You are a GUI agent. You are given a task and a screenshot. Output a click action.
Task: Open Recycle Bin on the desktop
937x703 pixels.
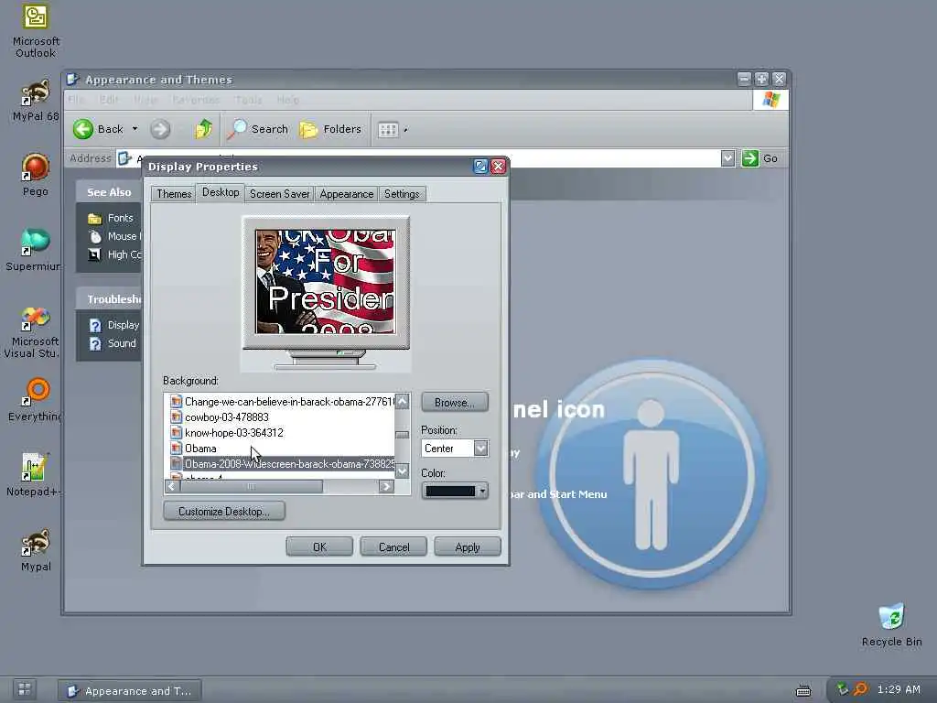click(x=891, y=625)
